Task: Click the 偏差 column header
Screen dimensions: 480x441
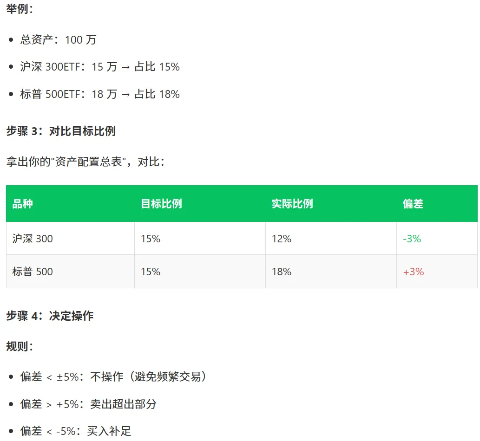Action: click(413, 204)
